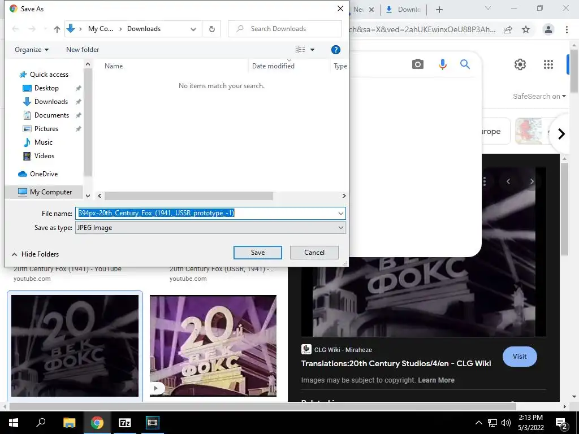Open Music in navigation pane
Screen dimensions: 579x434
[43, 142]
